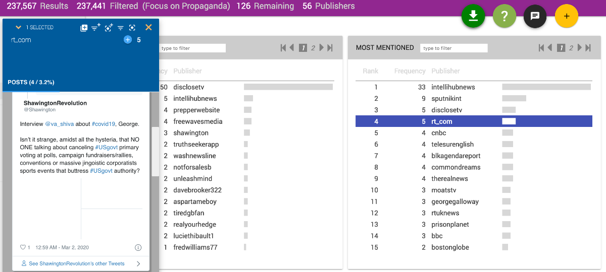This screenshot has height=272, width=606.
Task: Click the Most Mentioned filter text field
Action: click(x=453, y=48)
